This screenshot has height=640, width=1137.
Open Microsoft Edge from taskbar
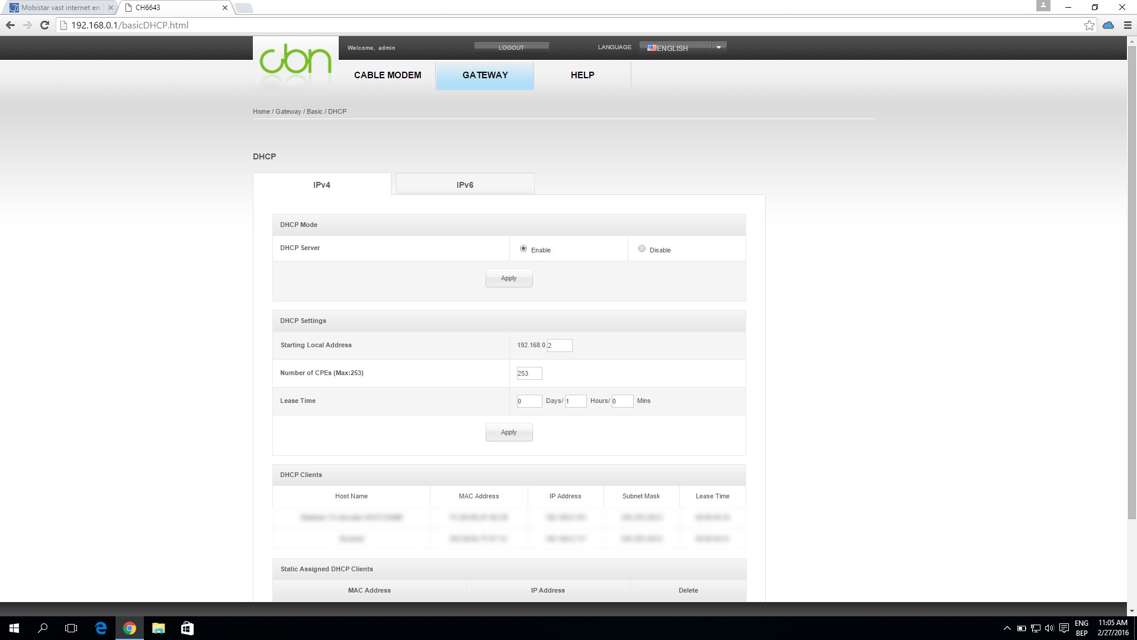pos(101,628)
